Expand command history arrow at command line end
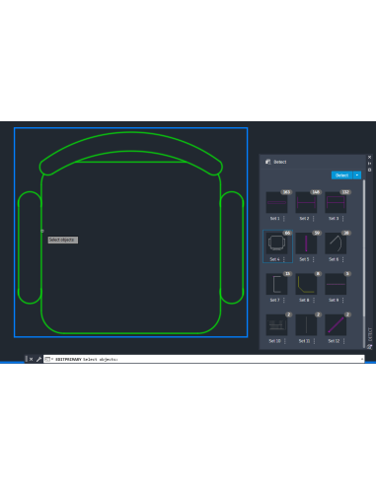 click(362, 359)
